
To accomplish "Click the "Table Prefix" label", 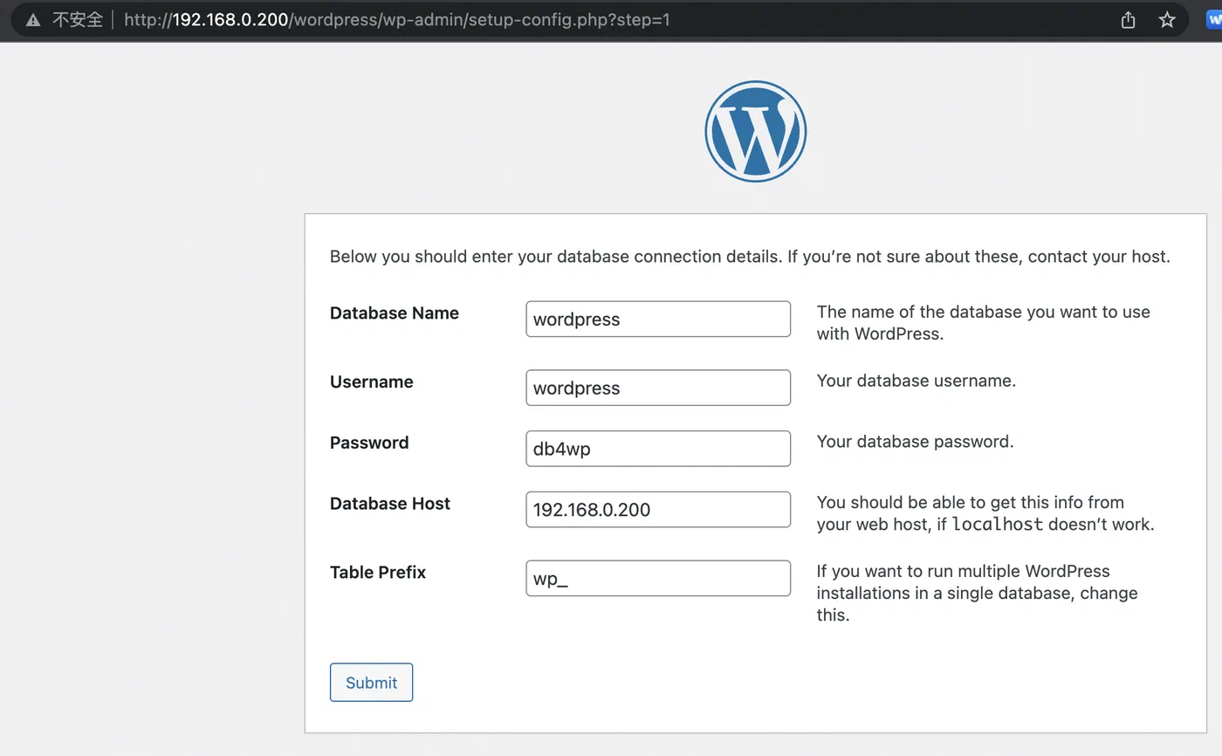I will [x=378, y=573].
